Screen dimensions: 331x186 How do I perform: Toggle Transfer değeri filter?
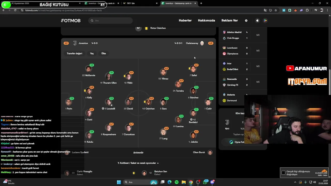(x=74, y=53)
